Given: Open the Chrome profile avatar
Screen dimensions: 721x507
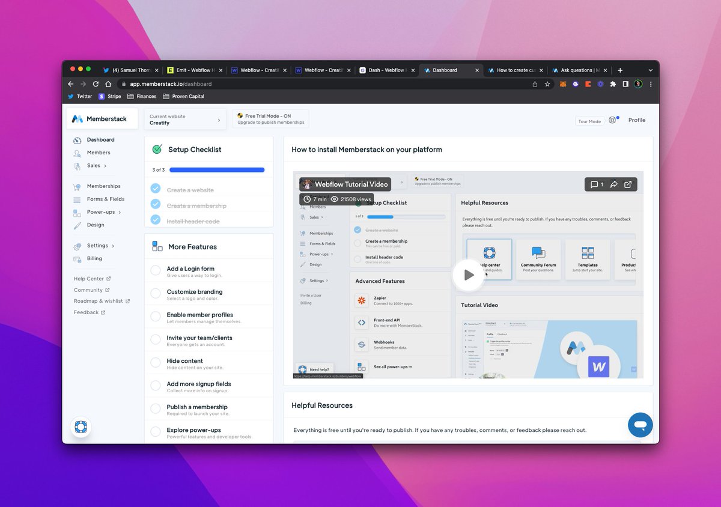Looking at the screenshot, I should [x=638, y=84].
